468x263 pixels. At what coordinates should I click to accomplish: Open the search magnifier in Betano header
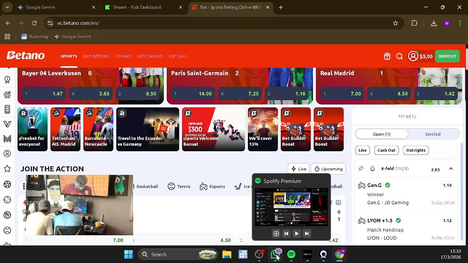click(400, 56)
